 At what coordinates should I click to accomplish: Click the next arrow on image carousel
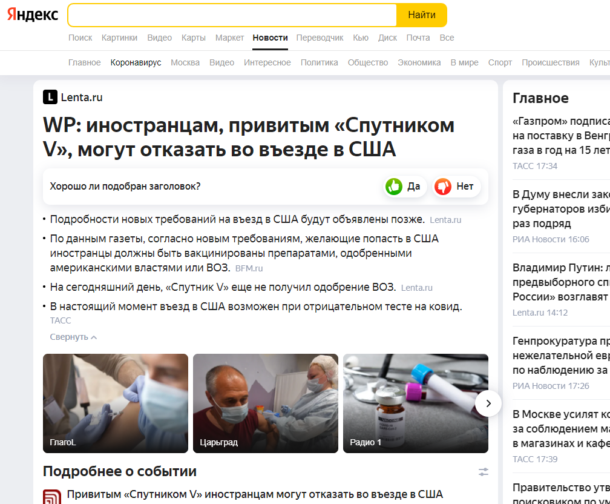[488, 403]
